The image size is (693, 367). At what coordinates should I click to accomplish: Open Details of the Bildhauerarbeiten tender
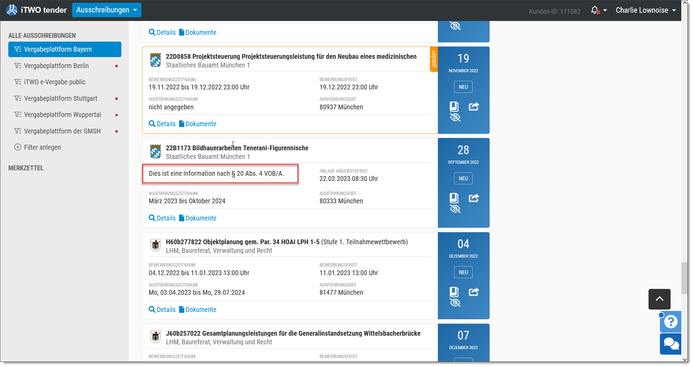pos(162,218)
